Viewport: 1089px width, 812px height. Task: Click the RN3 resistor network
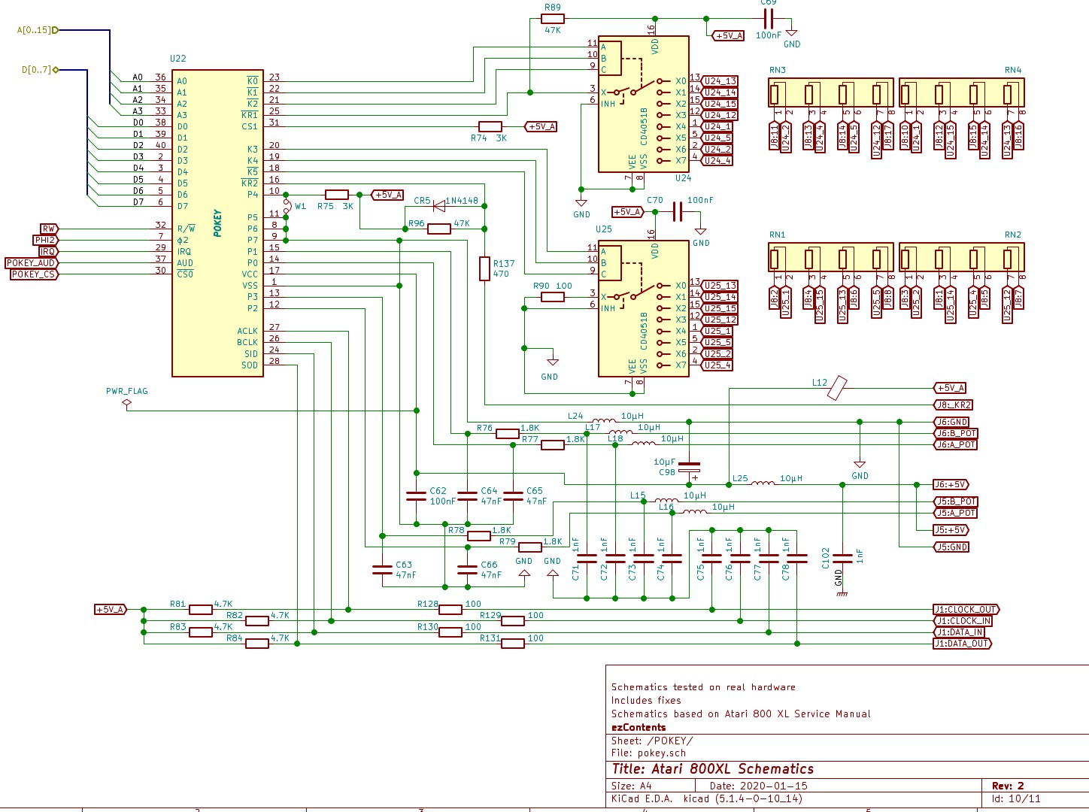click(x=830, y=93)
